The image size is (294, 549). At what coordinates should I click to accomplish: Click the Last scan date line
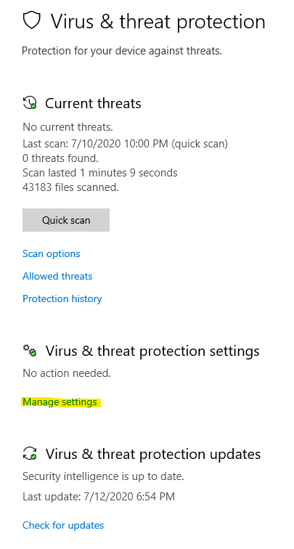point(126,144)
